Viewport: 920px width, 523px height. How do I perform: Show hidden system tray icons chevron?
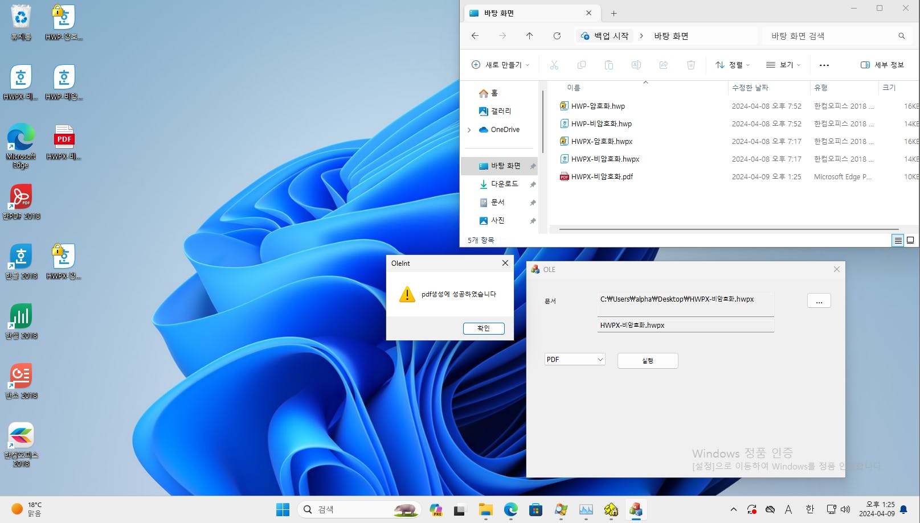734,509
